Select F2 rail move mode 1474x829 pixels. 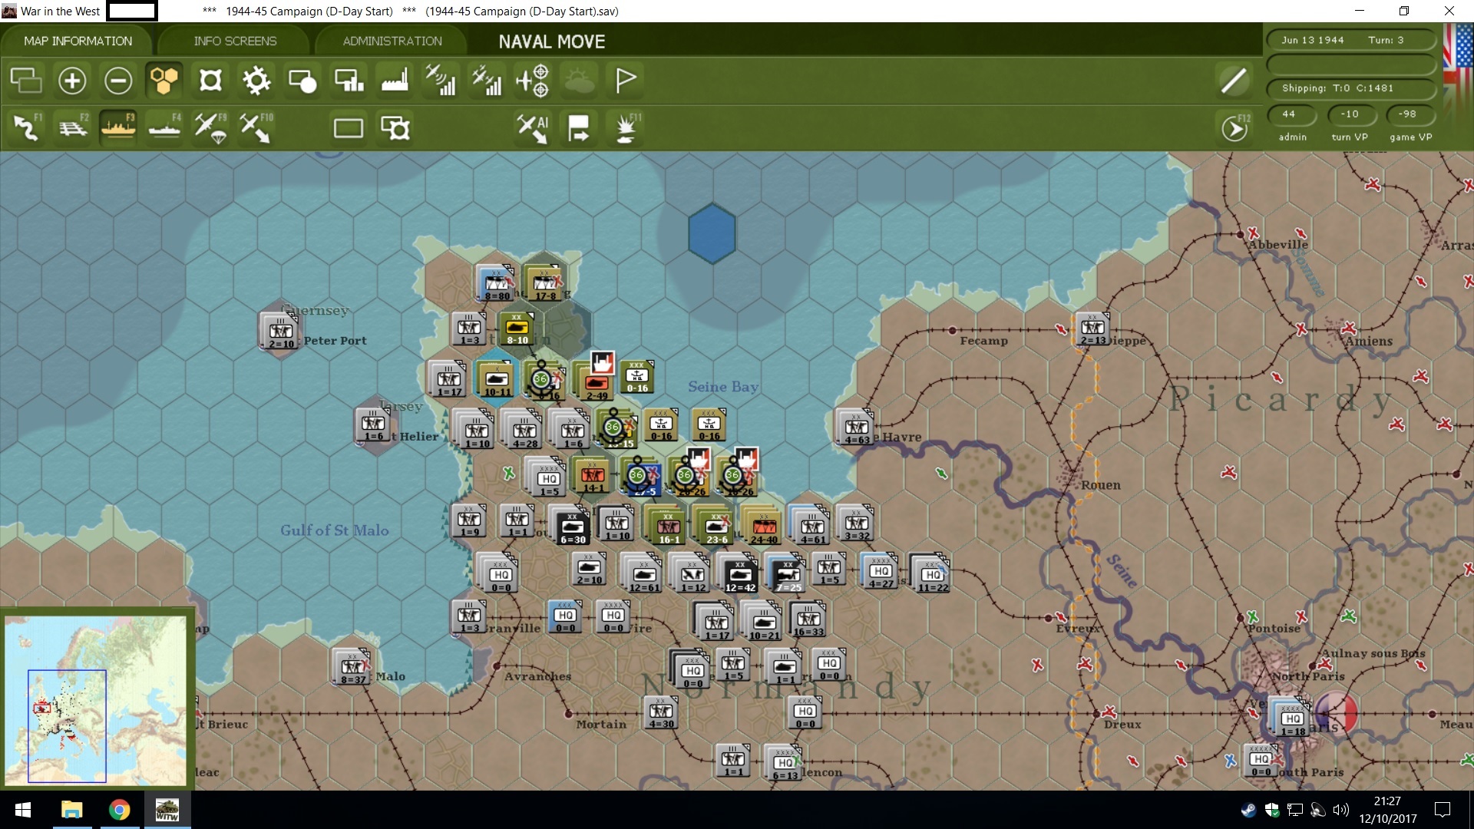click(74, 127)
